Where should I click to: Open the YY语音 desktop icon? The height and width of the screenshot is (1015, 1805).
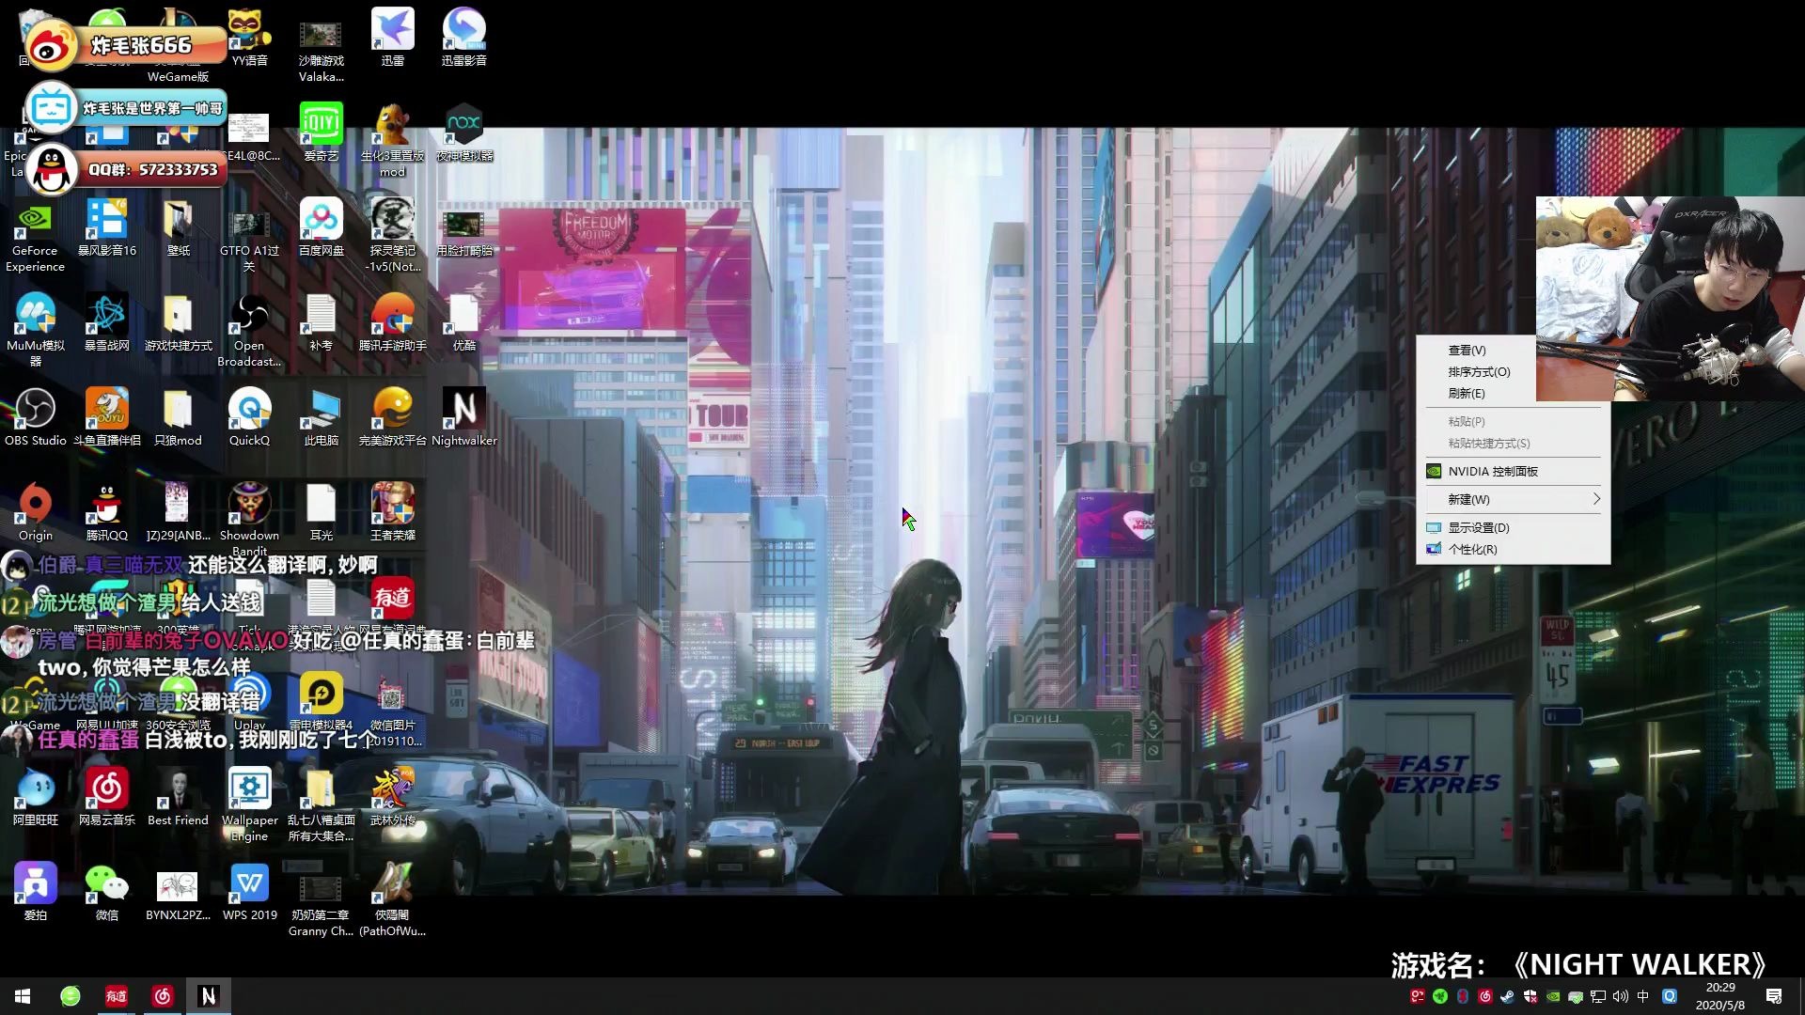(x=249, y=38)
